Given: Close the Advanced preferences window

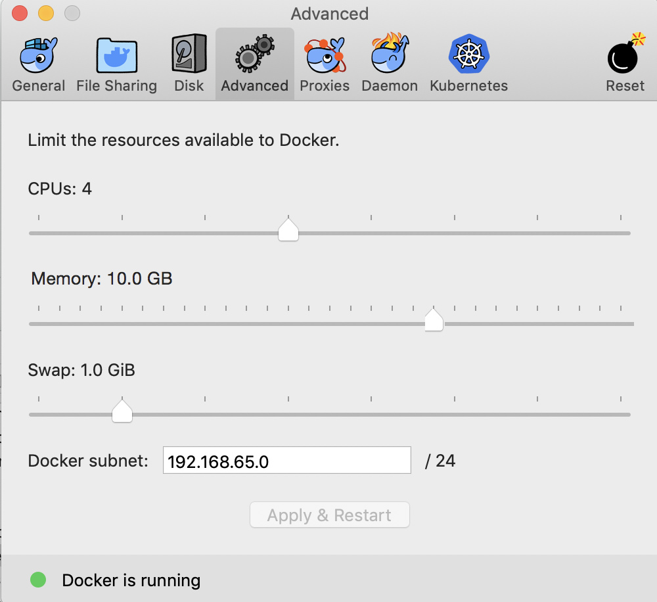Looking at the screenshot, I should click(x=19, y=12).
